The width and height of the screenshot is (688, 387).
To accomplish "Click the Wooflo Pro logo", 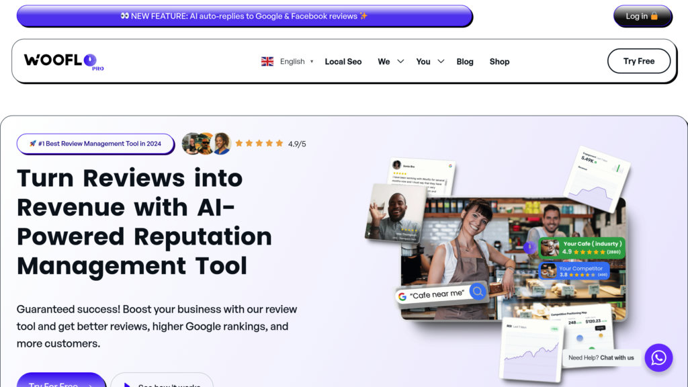I will (x=64, y=61).
